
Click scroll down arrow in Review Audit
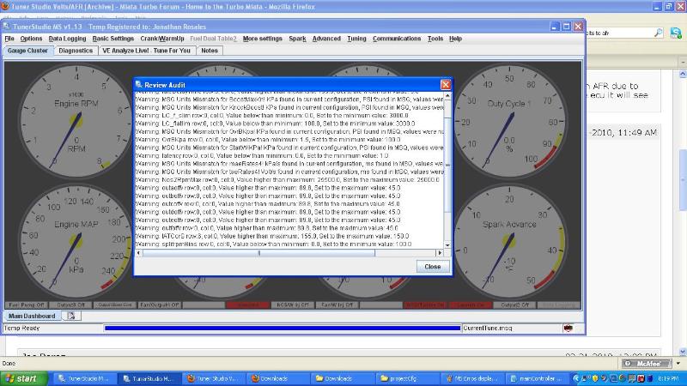coord(446,244)
